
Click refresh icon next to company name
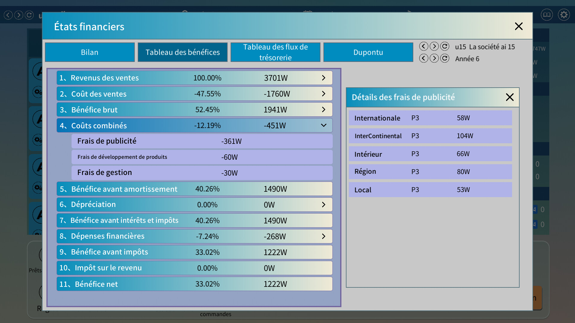coord(445,46)
